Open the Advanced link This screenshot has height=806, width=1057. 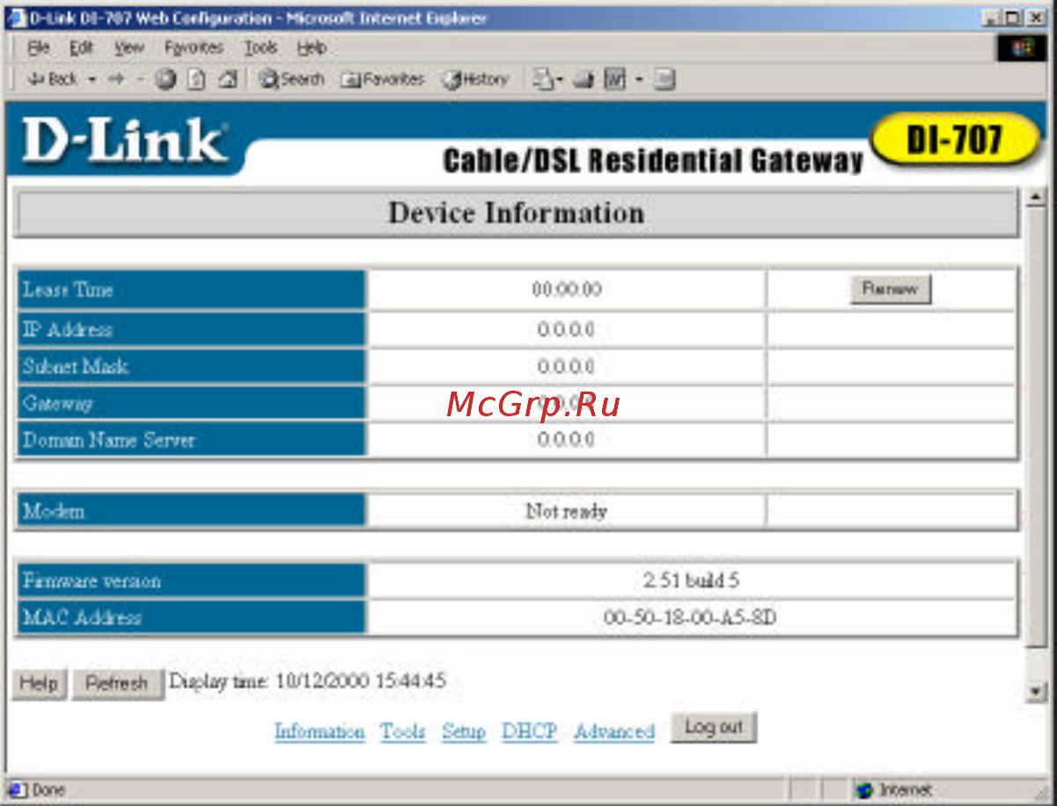tap(614, 731)
